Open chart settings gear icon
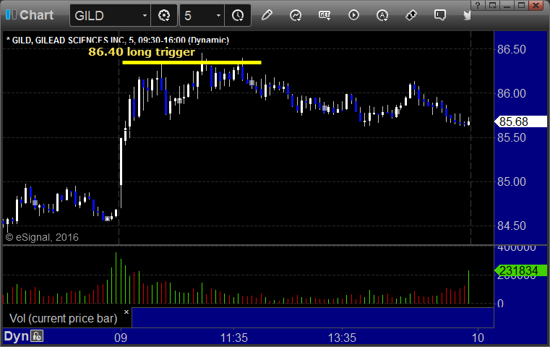 (164, 15)
